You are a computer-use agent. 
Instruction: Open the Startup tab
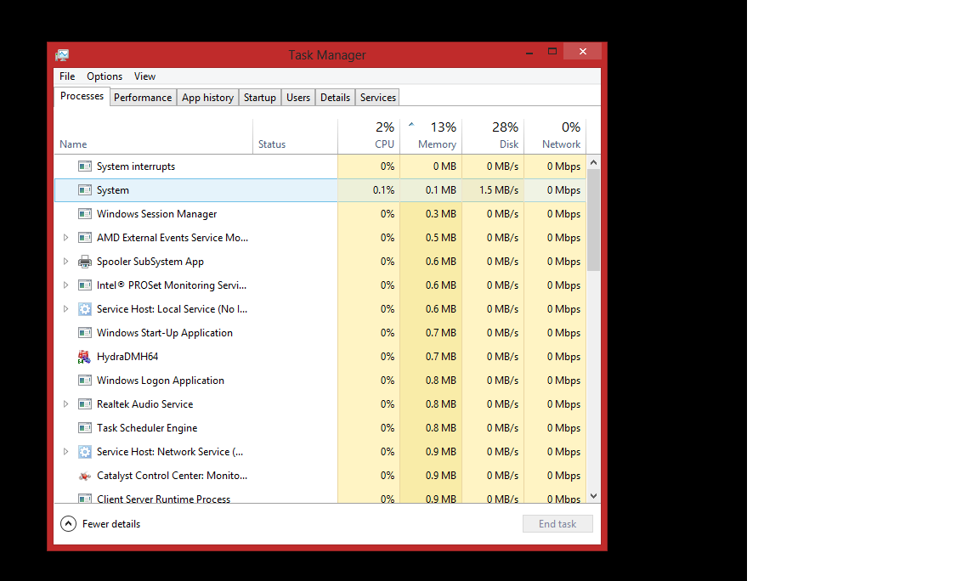point(260,98)
